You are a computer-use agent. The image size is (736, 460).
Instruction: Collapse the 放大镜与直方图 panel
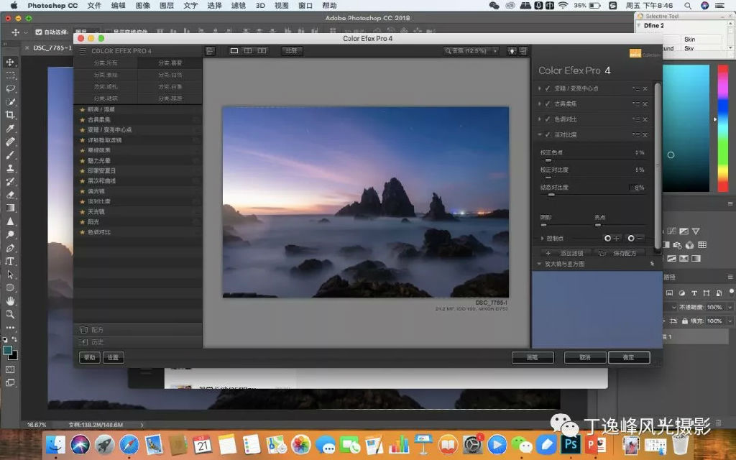coord(540,264)
